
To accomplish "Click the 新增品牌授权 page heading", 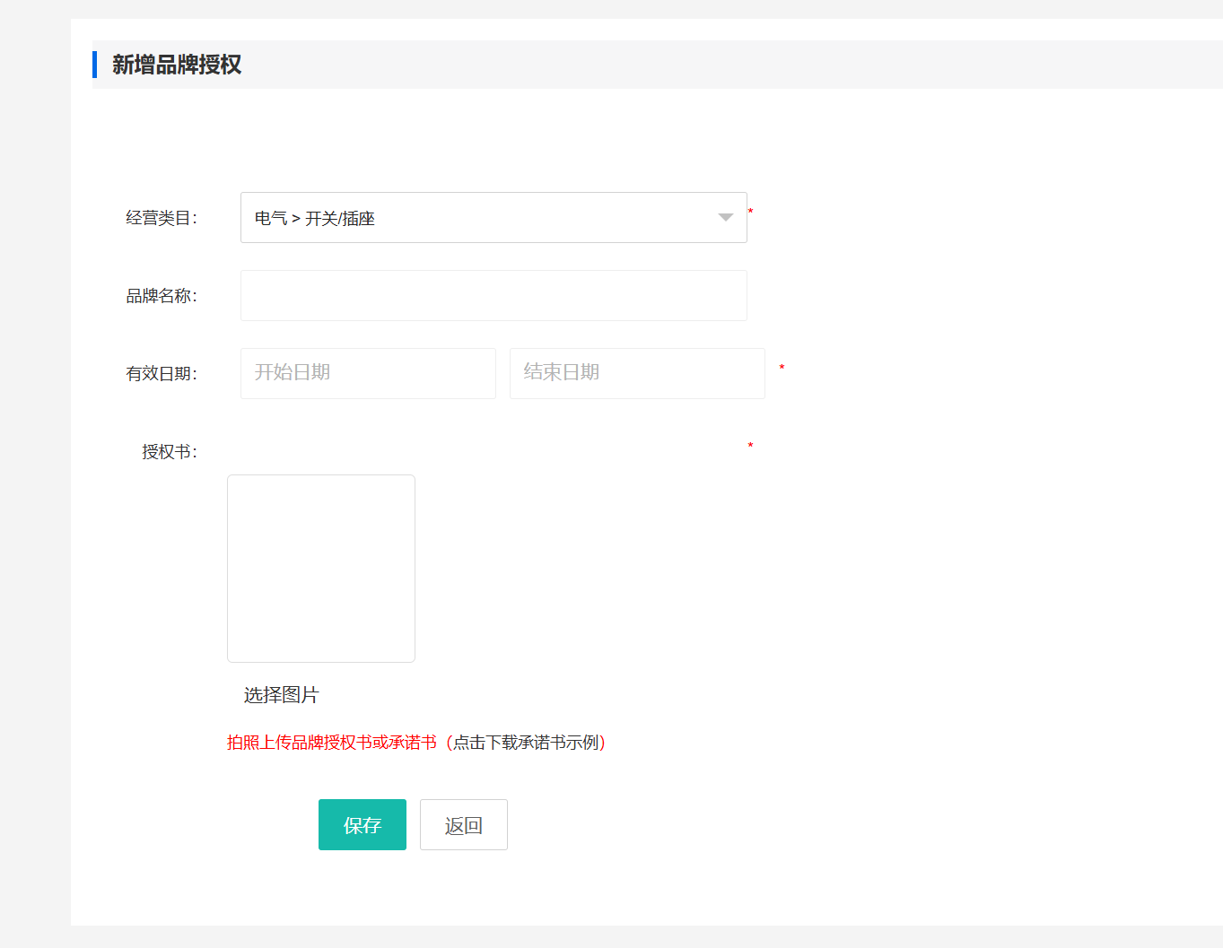I will (x=177, y=65).
